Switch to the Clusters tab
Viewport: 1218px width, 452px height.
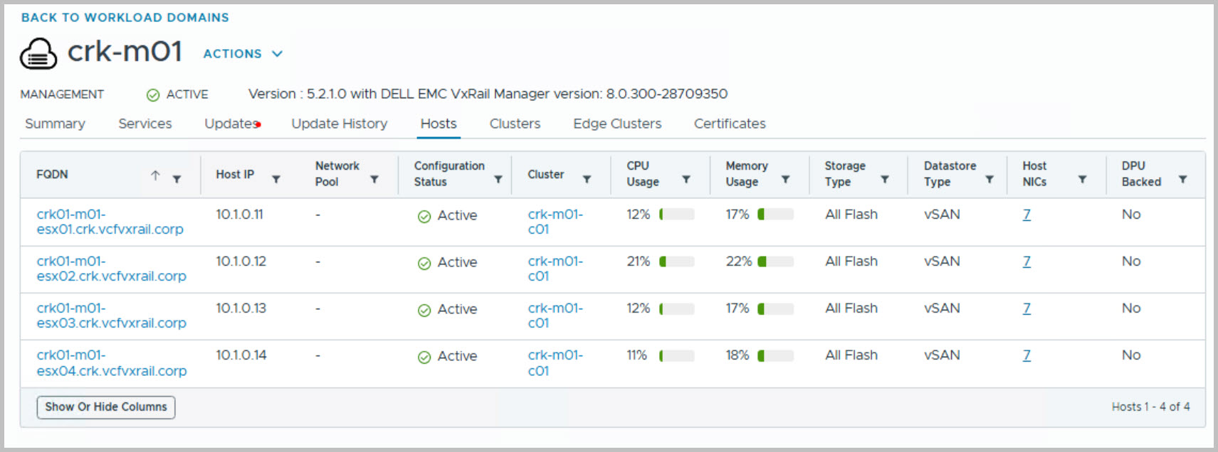point(515,124)
